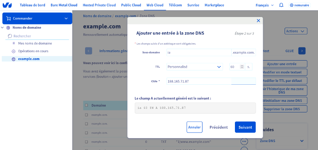Follow the Noms de domaine breadcrumb link
318x150 pixels.
[x=97, y=16]
